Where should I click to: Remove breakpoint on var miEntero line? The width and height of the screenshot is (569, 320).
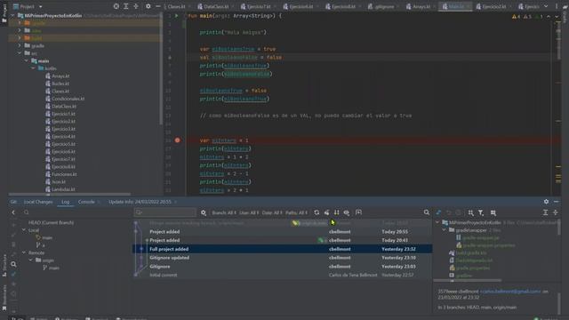pos(178,140)
